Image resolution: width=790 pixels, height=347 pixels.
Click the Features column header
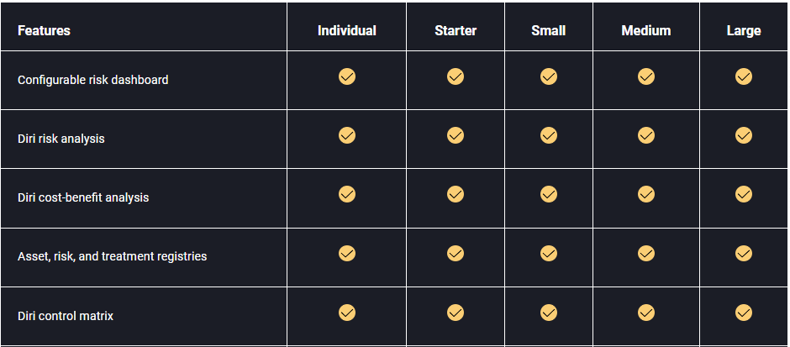click(44, 31)
